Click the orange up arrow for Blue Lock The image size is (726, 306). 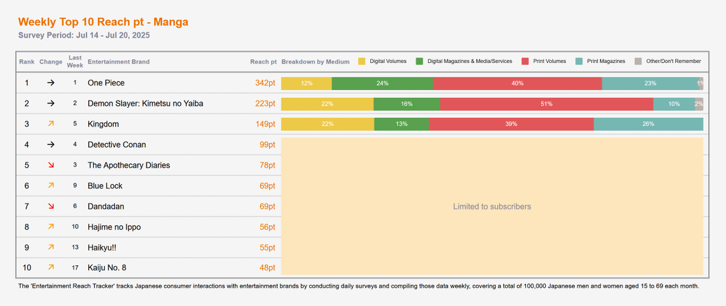[51, 186]
